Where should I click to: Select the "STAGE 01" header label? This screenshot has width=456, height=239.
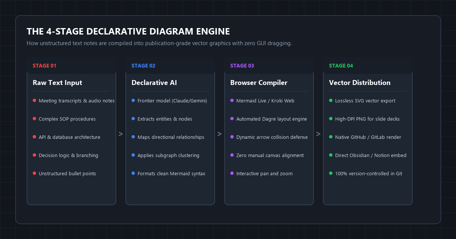[x=44, y=66]
